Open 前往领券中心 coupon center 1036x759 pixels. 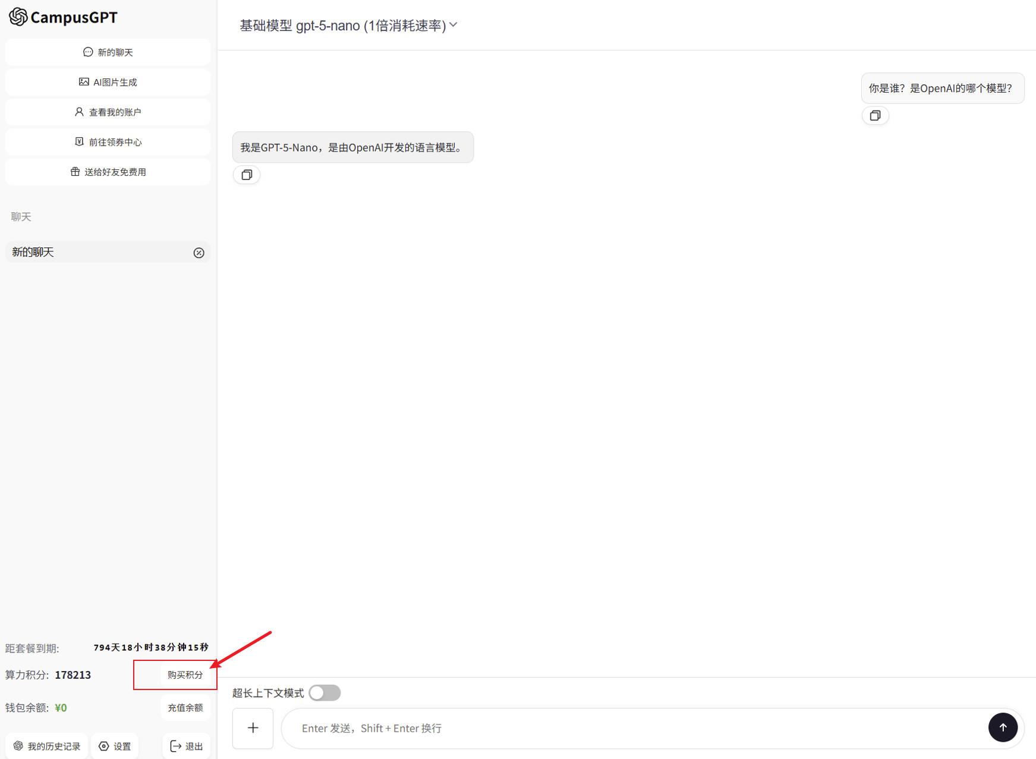108,142
